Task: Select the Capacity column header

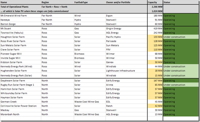Action: click(x=155, y=2)
